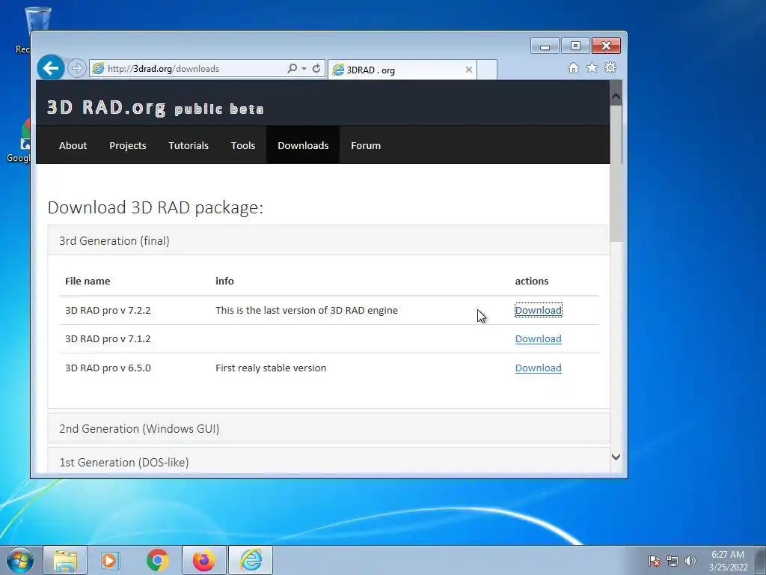
Task: Click the text '3D RAD pro v 7.2.2'
Action: (108, 310)
